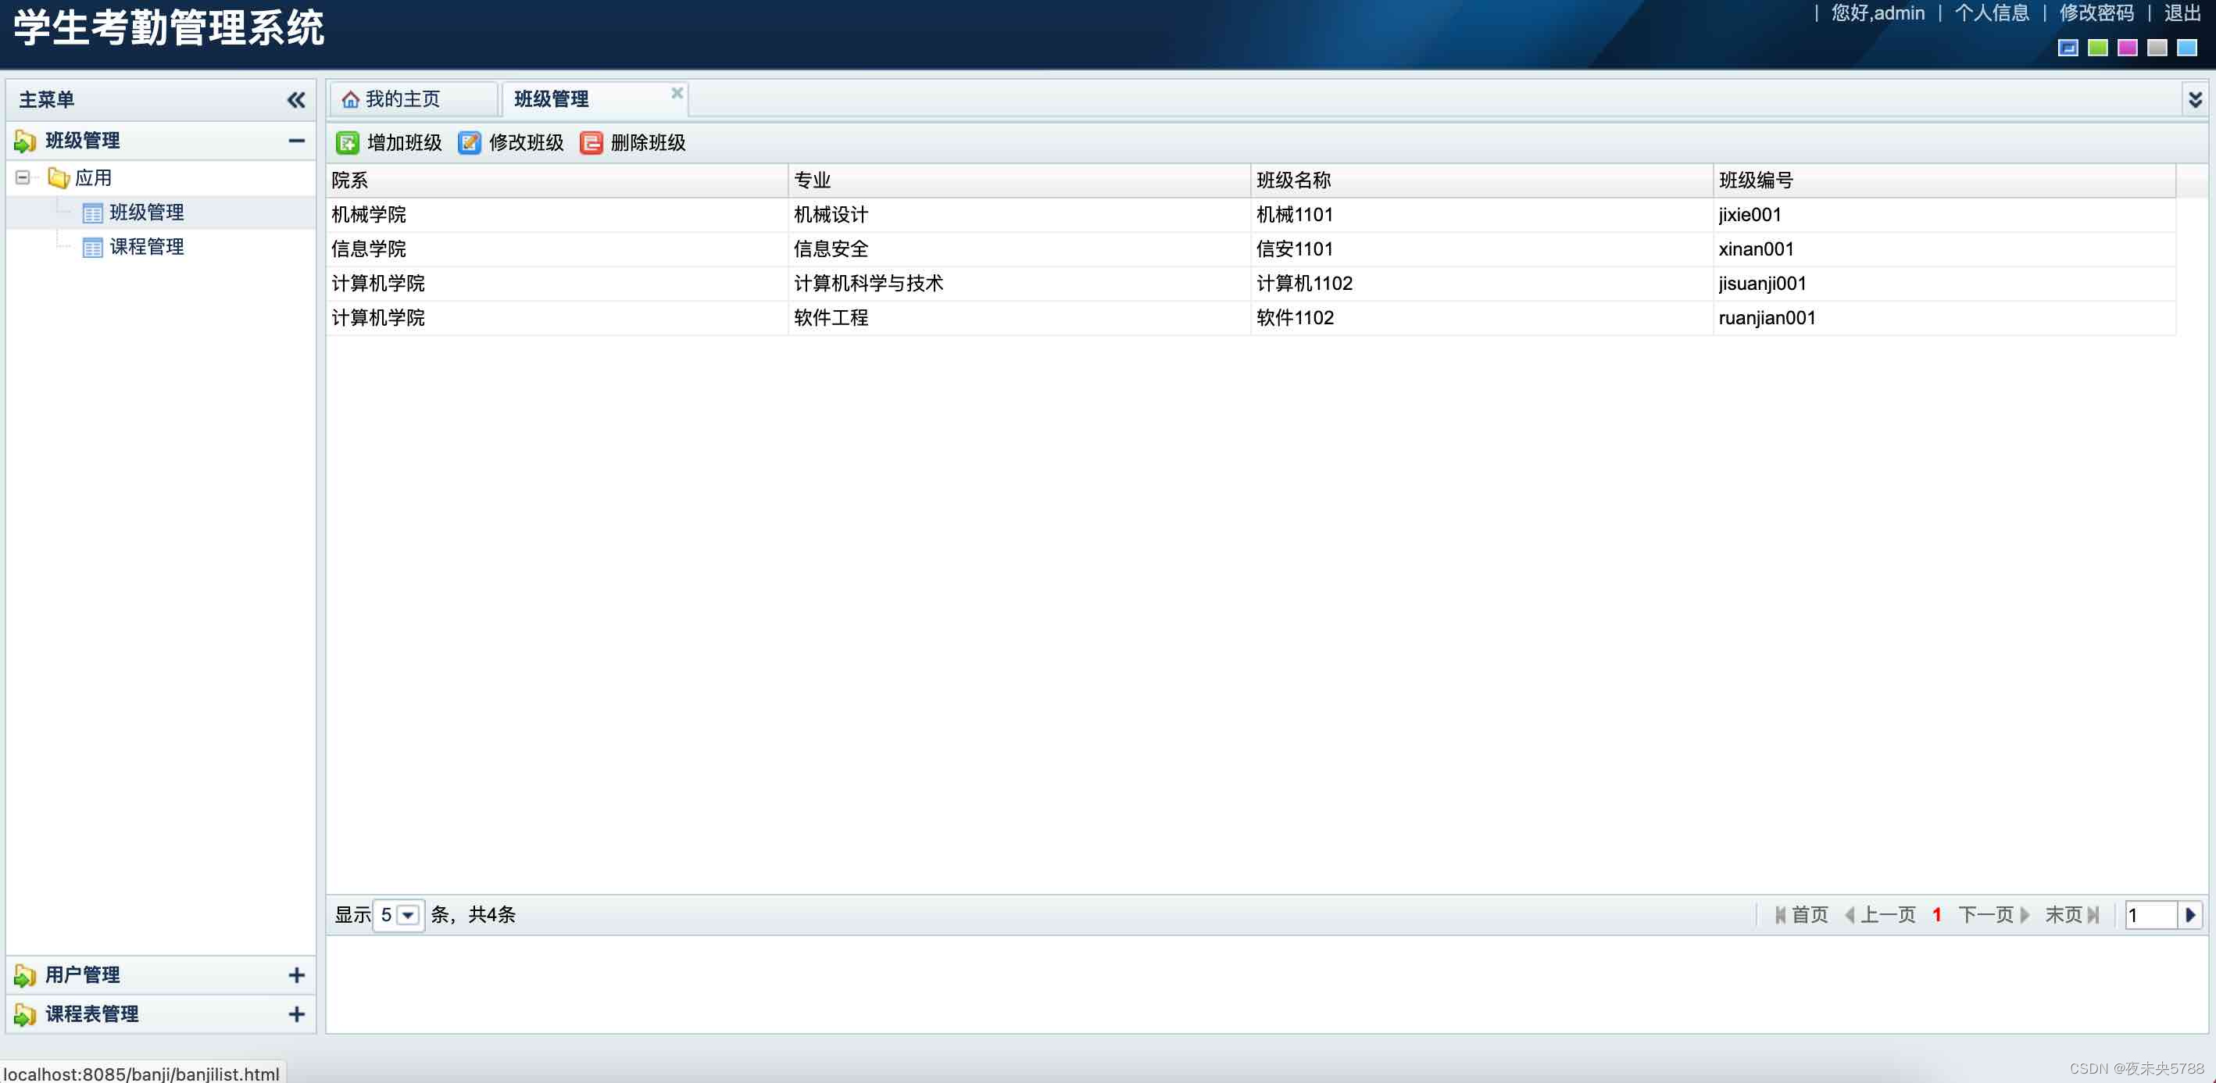Click 首页 pagination link text
The width and height of the screenshot is (2216, 1083).
1810,915
